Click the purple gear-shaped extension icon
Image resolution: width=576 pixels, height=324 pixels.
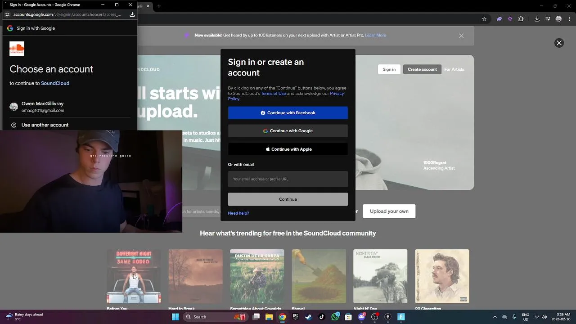pos(510,19)
